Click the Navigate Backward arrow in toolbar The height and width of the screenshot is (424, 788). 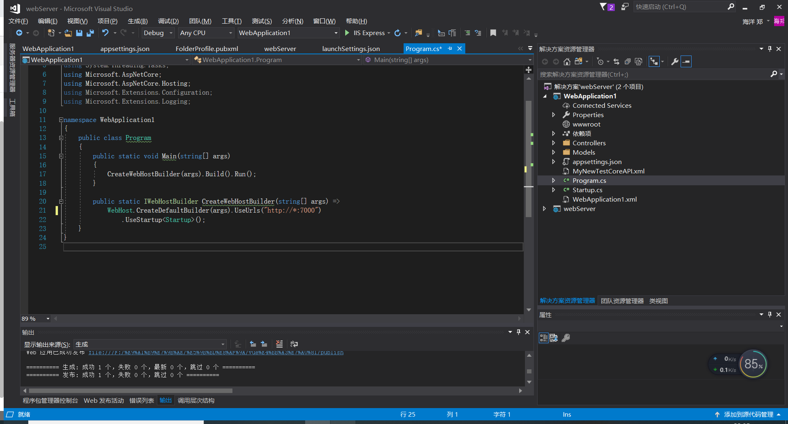19,33
